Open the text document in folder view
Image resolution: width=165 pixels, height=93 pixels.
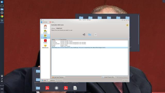point(75,88)
